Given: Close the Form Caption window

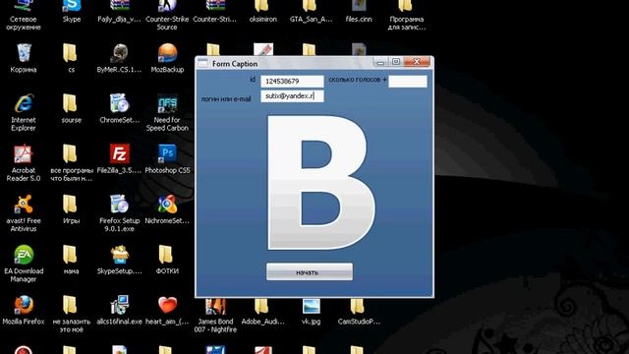Looking at the screenshot, I should pyautogui.click(x=417, y=62).
